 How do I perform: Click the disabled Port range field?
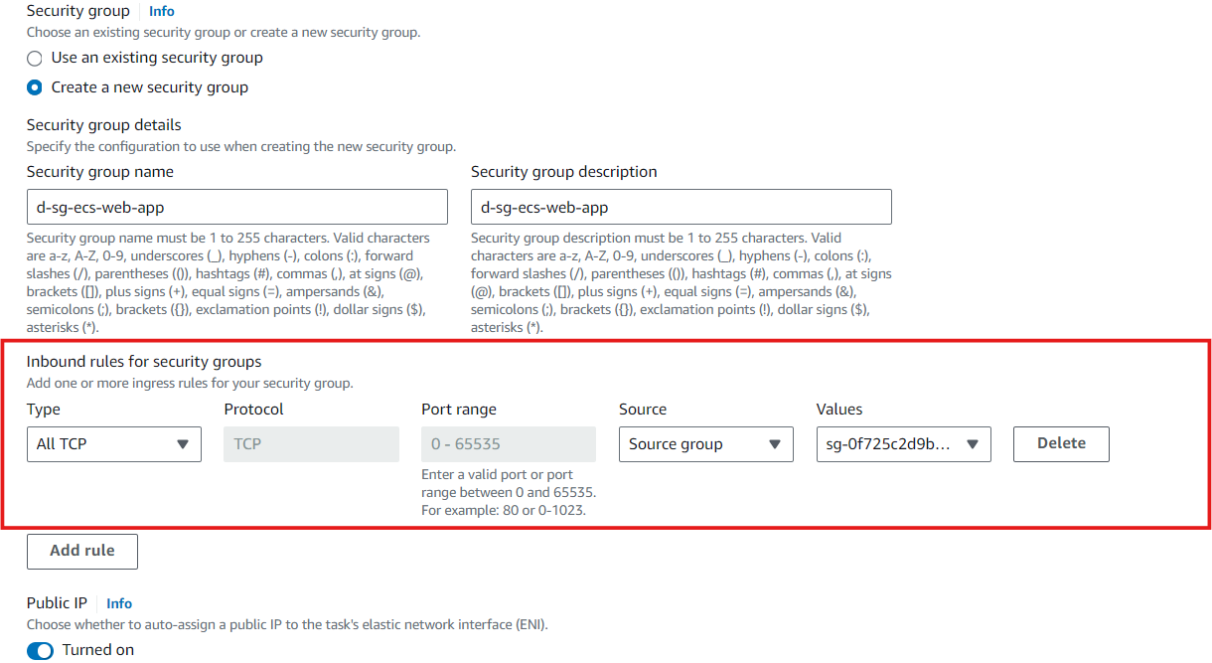[508, 443]
